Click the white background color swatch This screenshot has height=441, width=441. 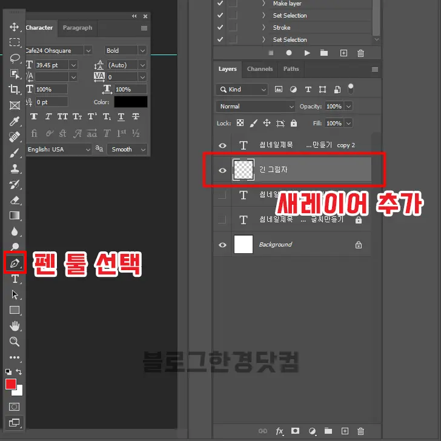coord(19,391)
